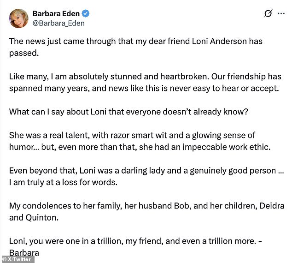Open the @Barbara_Eden handle link
Image resolution: width=292 pixels, height=263 pixels.
point(58,23)
